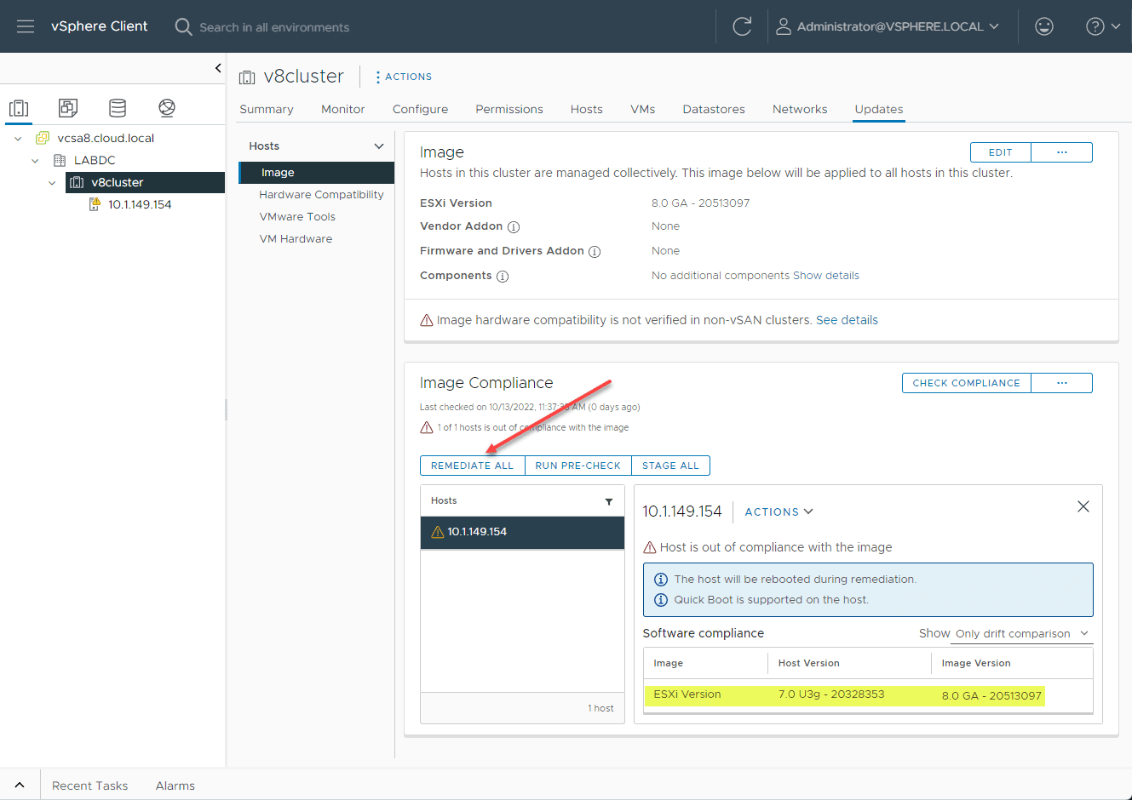Switch to Networking inventory view
This screenshot has height=800, width=1132.
[x=167, y=108]
